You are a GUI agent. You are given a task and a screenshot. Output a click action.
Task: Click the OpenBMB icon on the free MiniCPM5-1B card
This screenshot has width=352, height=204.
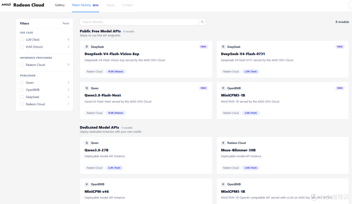[223, 88]
